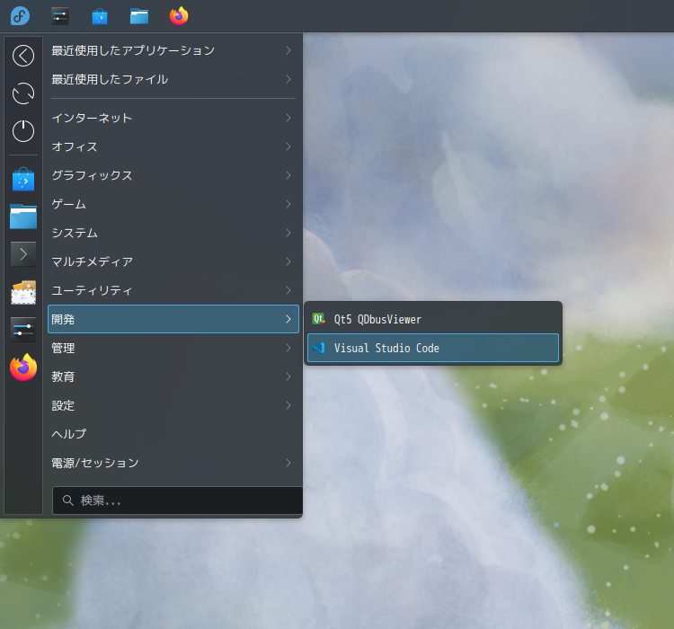The width and height of the screenshot is (674, 629).
Task: Expand the グラフィックス category chevron
Action: [288, 175]
